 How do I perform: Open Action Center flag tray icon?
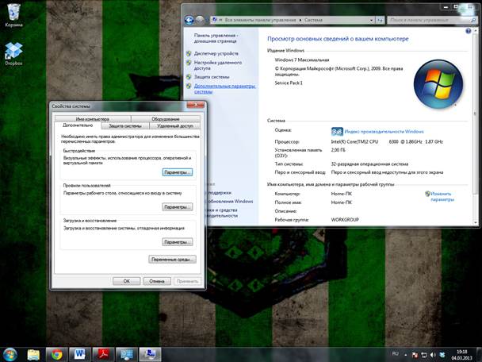[x=415, y=355]
